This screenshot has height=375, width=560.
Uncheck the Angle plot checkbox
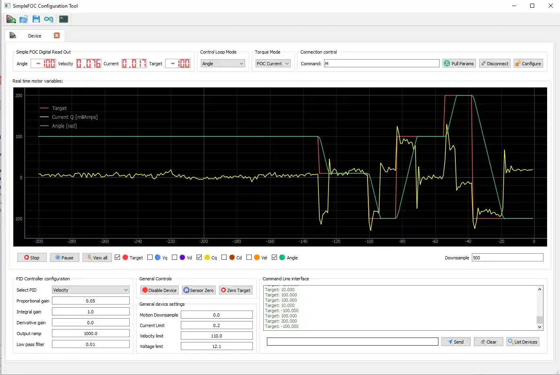pos(275,257)
